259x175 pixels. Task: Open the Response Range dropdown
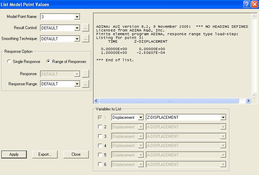coord(77,84)
